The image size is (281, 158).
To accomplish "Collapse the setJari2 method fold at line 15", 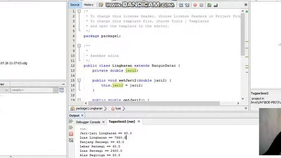I will tap(79, 80).
